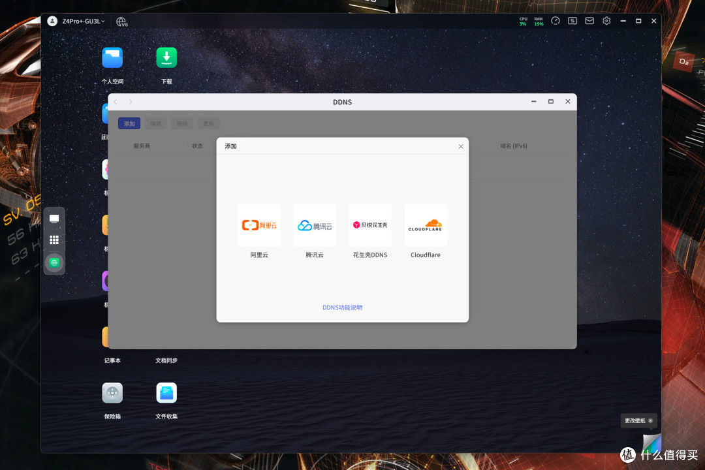Go back with DDNS window back arrow
Screen dimensions: 705x470
point(116,102)
